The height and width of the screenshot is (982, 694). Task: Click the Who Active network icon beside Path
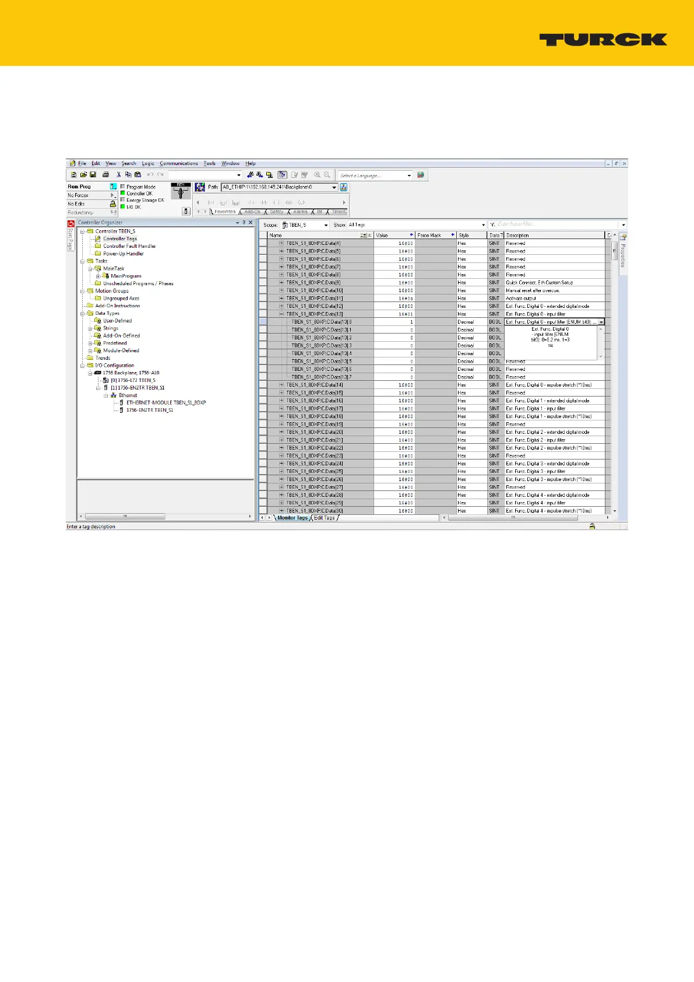[x=199, y=187]
